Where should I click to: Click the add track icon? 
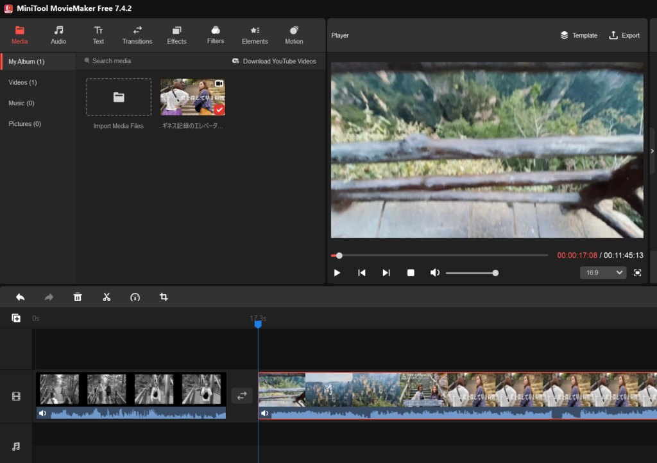(16, 318)
